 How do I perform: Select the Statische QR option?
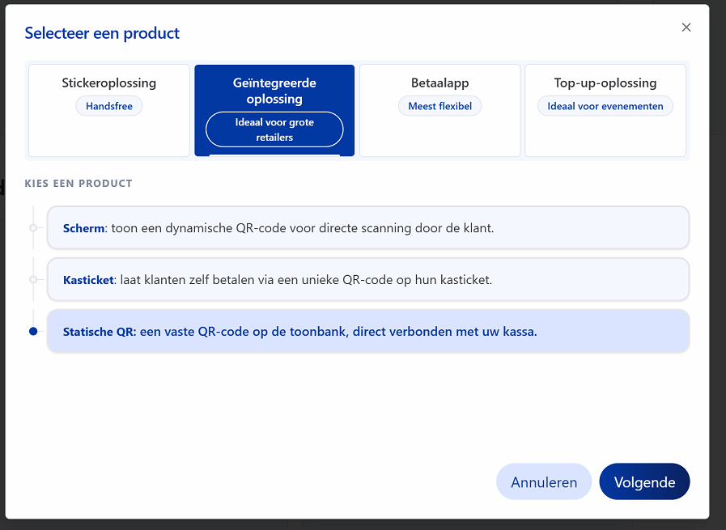point(368,332)
